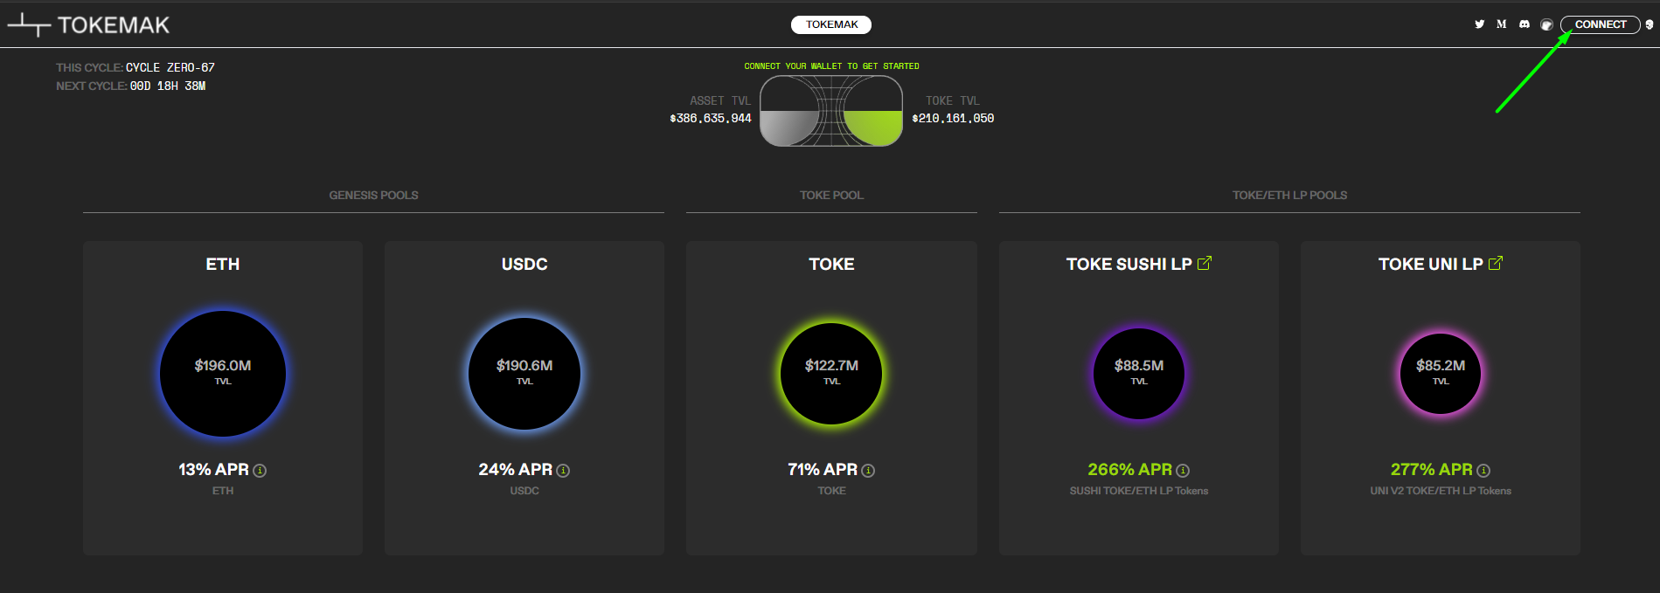Click the TOKE/ETH LP POOLS section heading
1660x593 pixels.
(1289, 196)
